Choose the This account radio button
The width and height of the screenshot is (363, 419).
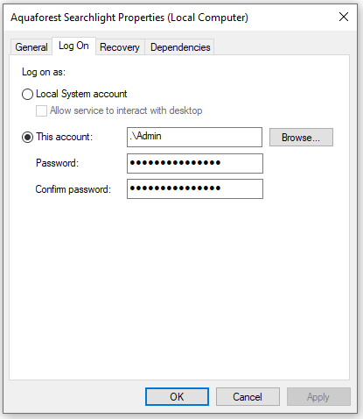(x=27, y=137)
